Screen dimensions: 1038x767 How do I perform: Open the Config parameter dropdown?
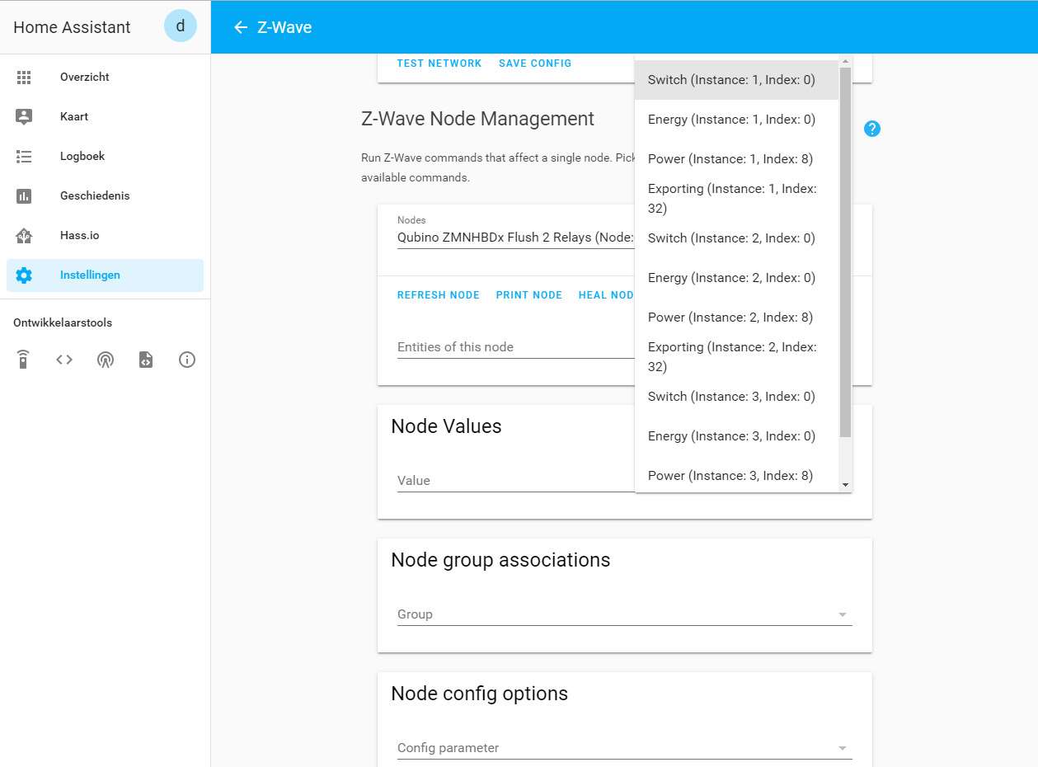coord(623,748)
